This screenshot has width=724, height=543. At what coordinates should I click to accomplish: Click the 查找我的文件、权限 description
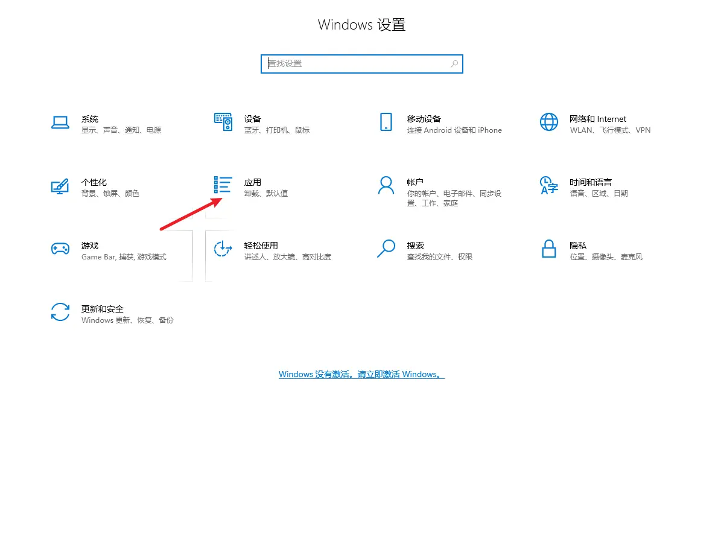pos(440,257)
